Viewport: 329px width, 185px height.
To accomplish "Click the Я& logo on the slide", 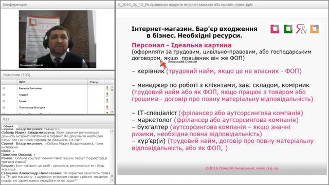I will [x=301, y=29].
